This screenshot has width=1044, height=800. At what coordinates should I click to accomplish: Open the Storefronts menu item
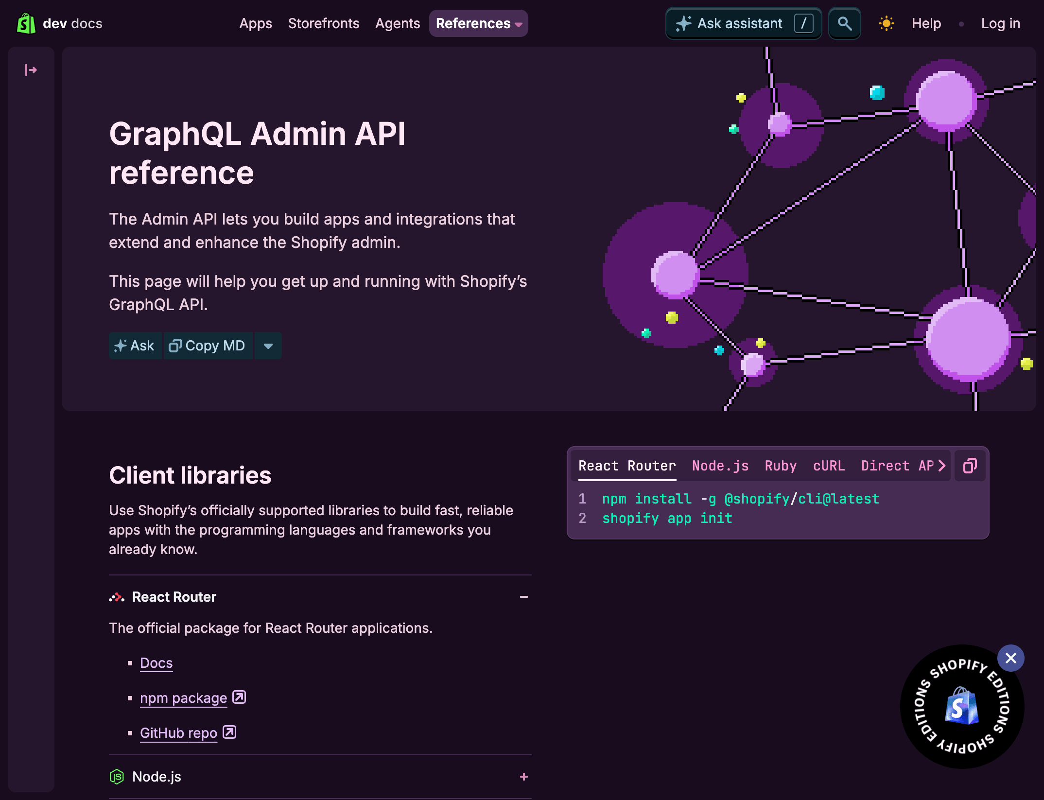[324, 23]
